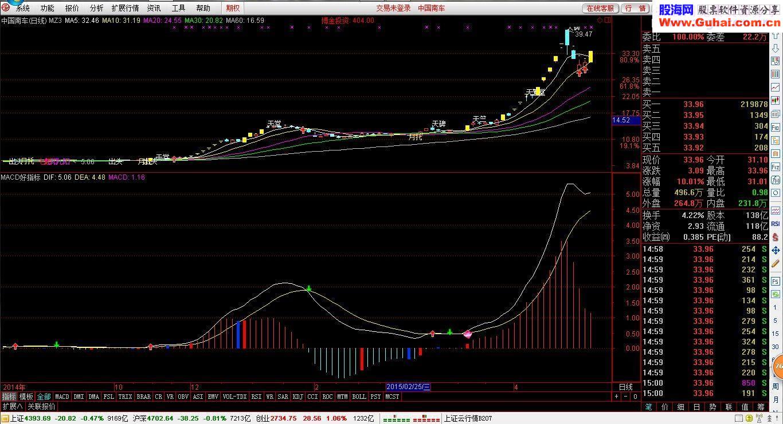This screenshot has width=783, height=424.
Task: Open the 工具 menu
Action: pos(179,8)
